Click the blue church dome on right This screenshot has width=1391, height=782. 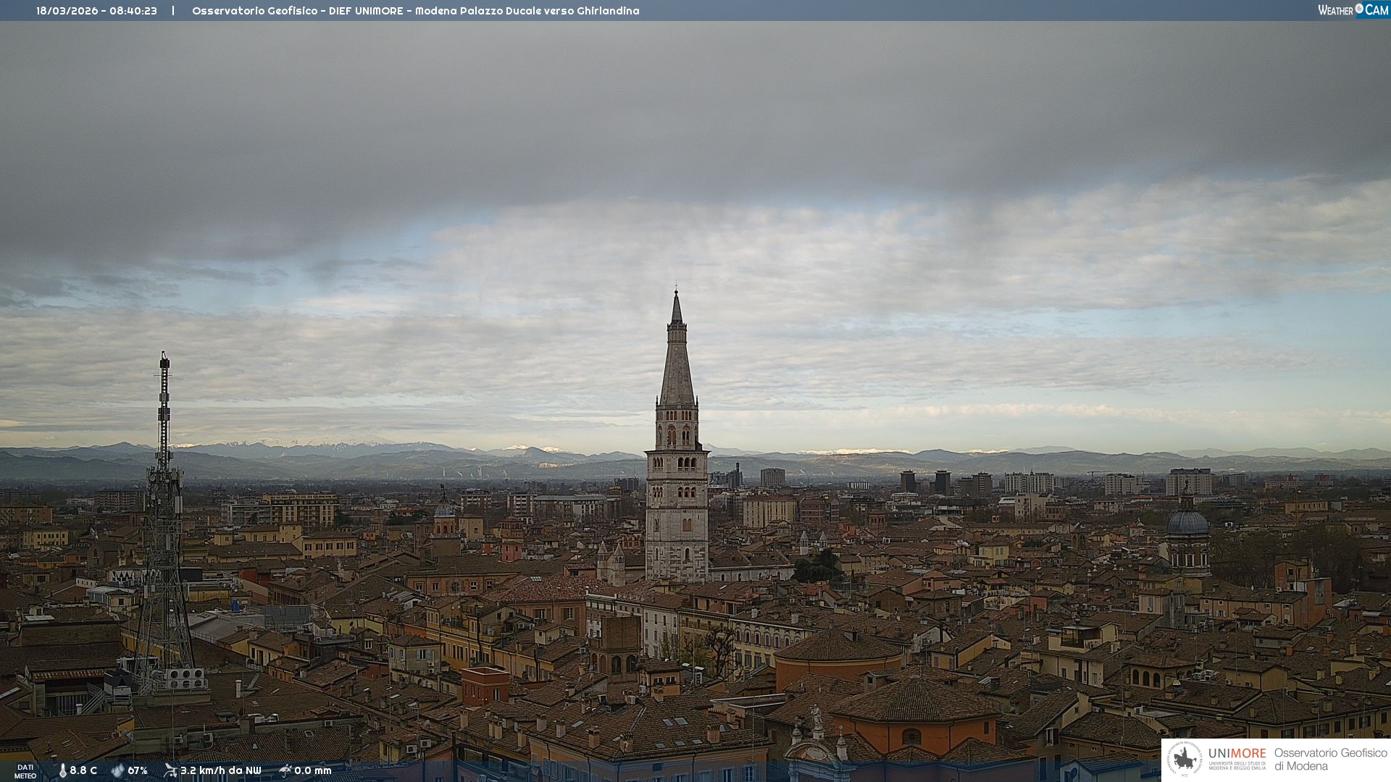[x=1188, y=522]
